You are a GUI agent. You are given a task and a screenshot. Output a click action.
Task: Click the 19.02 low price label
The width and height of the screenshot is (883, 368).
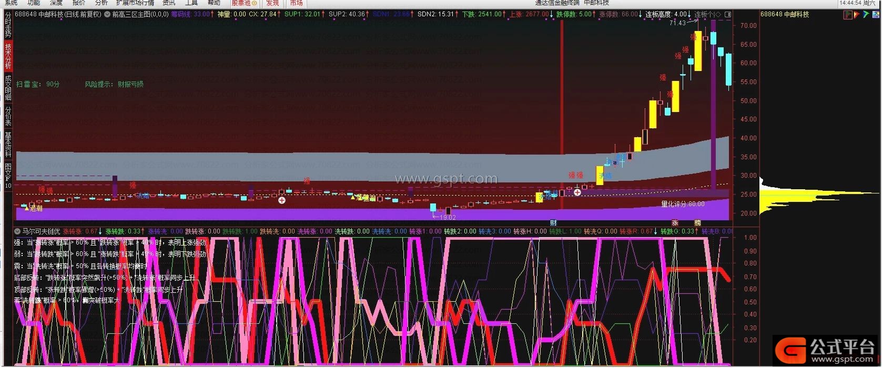(x=448, y=217)
